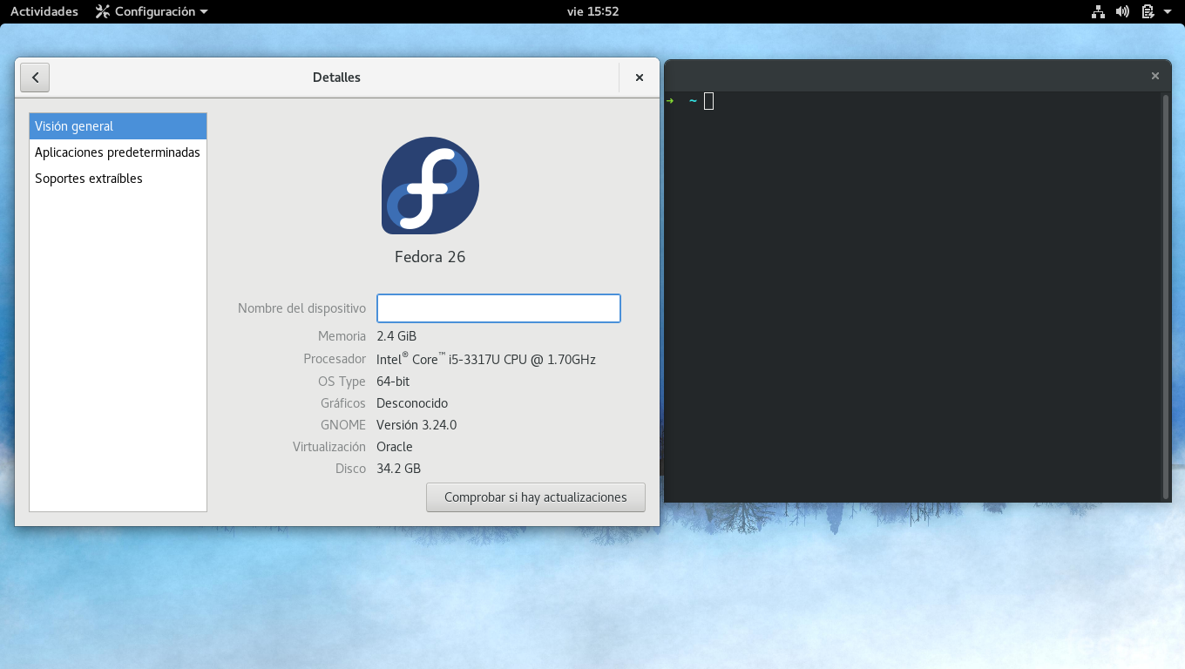Click the Procesador label
Viewport: 1185px width, 669px height.
point(335,359)
